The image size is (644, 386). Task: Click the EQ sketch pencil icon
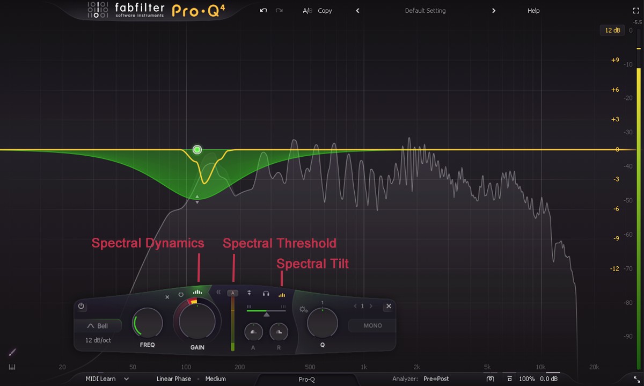click(12, 353)
